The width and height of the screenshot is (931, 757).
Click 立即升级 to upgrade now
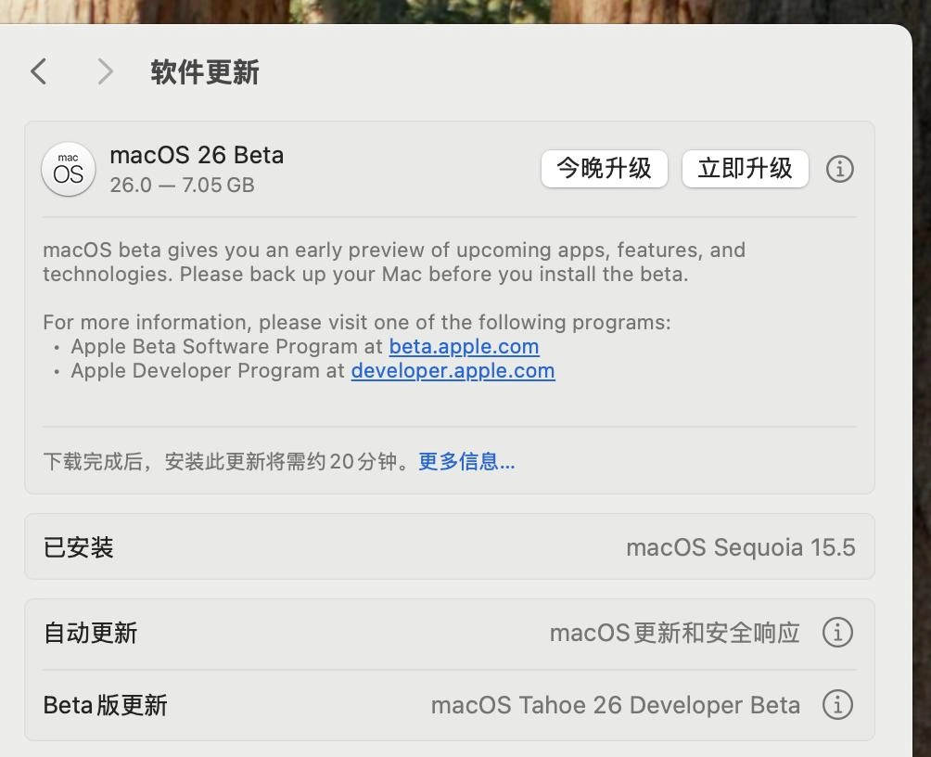(745, 169)
